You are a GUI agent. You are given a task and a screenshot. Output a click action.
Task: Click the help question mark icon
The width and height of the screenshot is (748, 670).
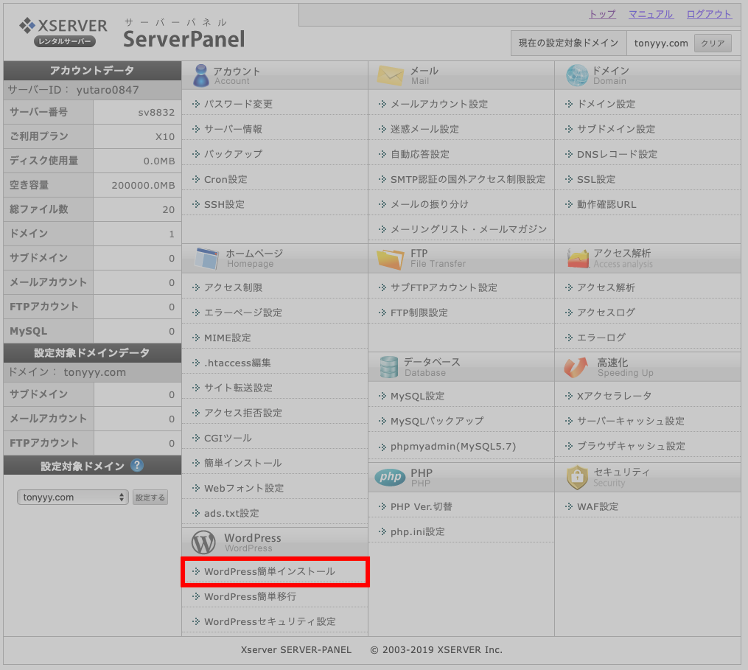point(137,465)
